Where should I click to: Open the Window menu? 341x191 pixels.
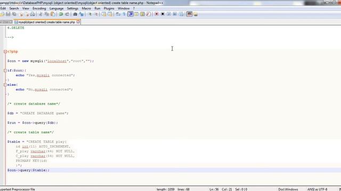coord(124,8)
